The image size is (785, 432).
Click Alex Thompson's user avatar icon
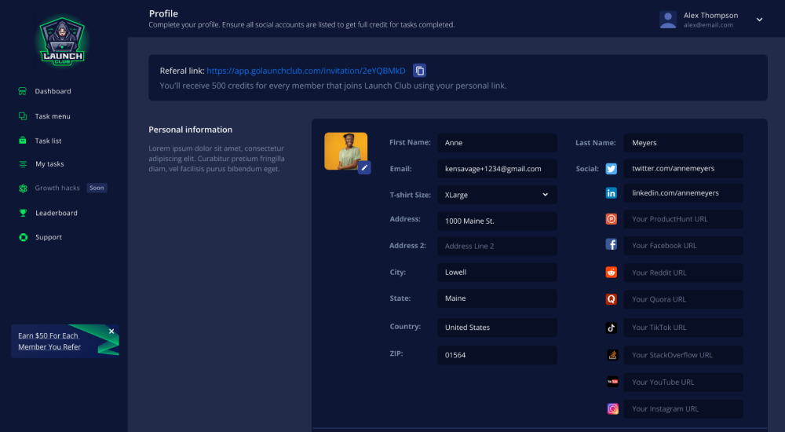pyautogui.click(x=668, y=20)
